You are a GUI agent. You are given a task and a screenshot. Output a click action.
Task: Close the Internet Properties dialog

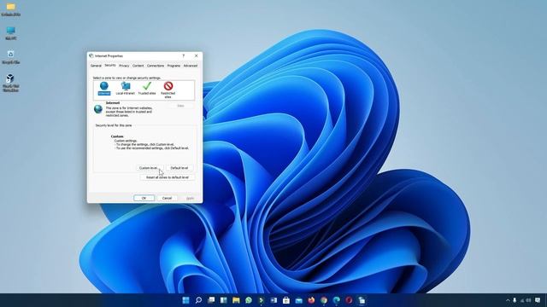pos(196,55)
